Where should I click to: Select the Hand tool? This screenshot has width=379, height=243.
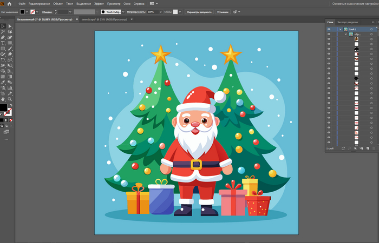click(3, 99)
